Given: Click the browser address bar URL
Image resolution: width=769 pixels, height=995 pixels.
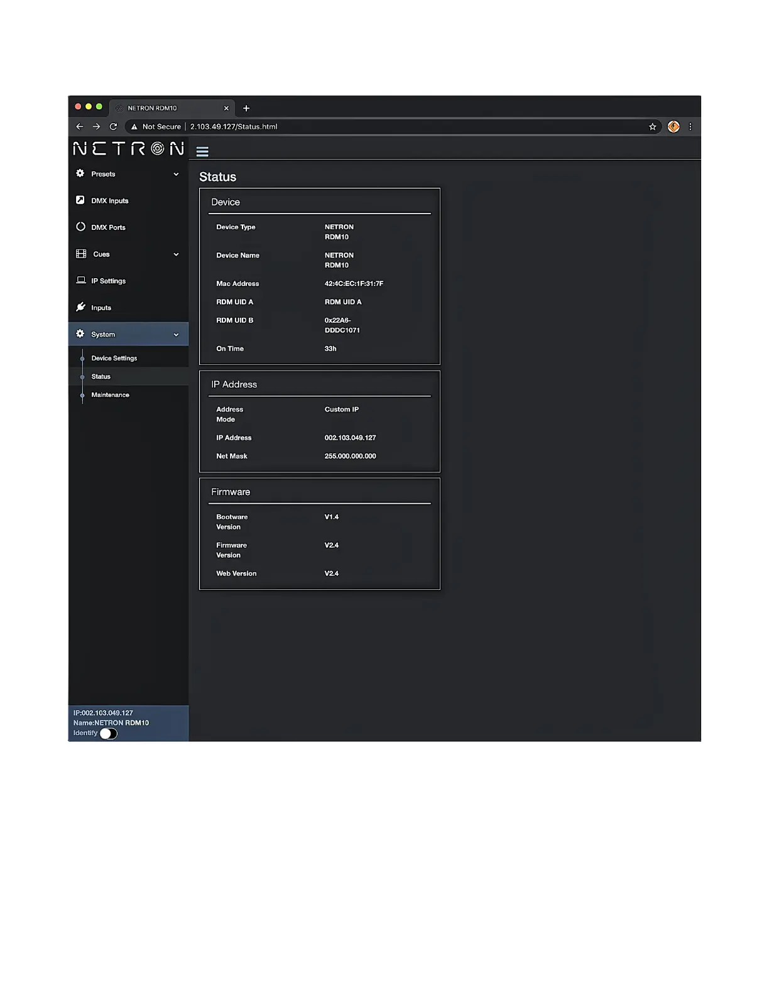Looking at the screenshot, I should [x=233, y=127].
